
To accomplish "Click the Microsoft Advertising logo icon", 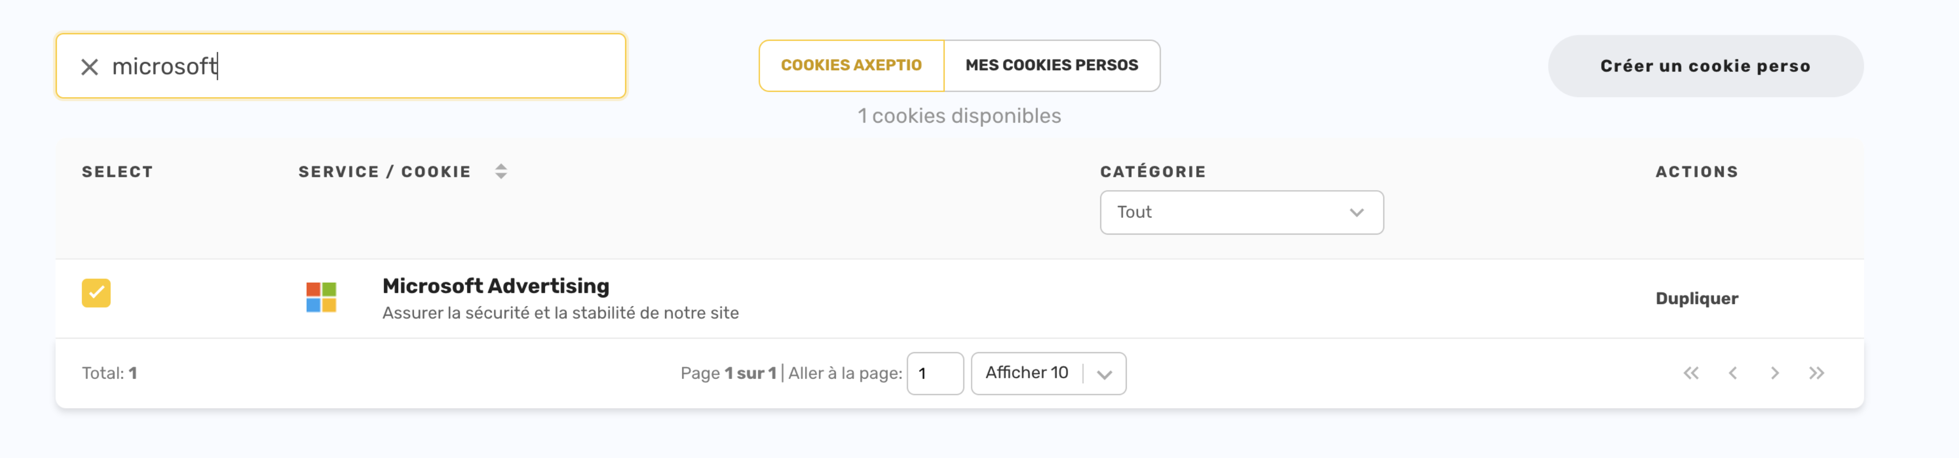I will (x=321, y=297).
